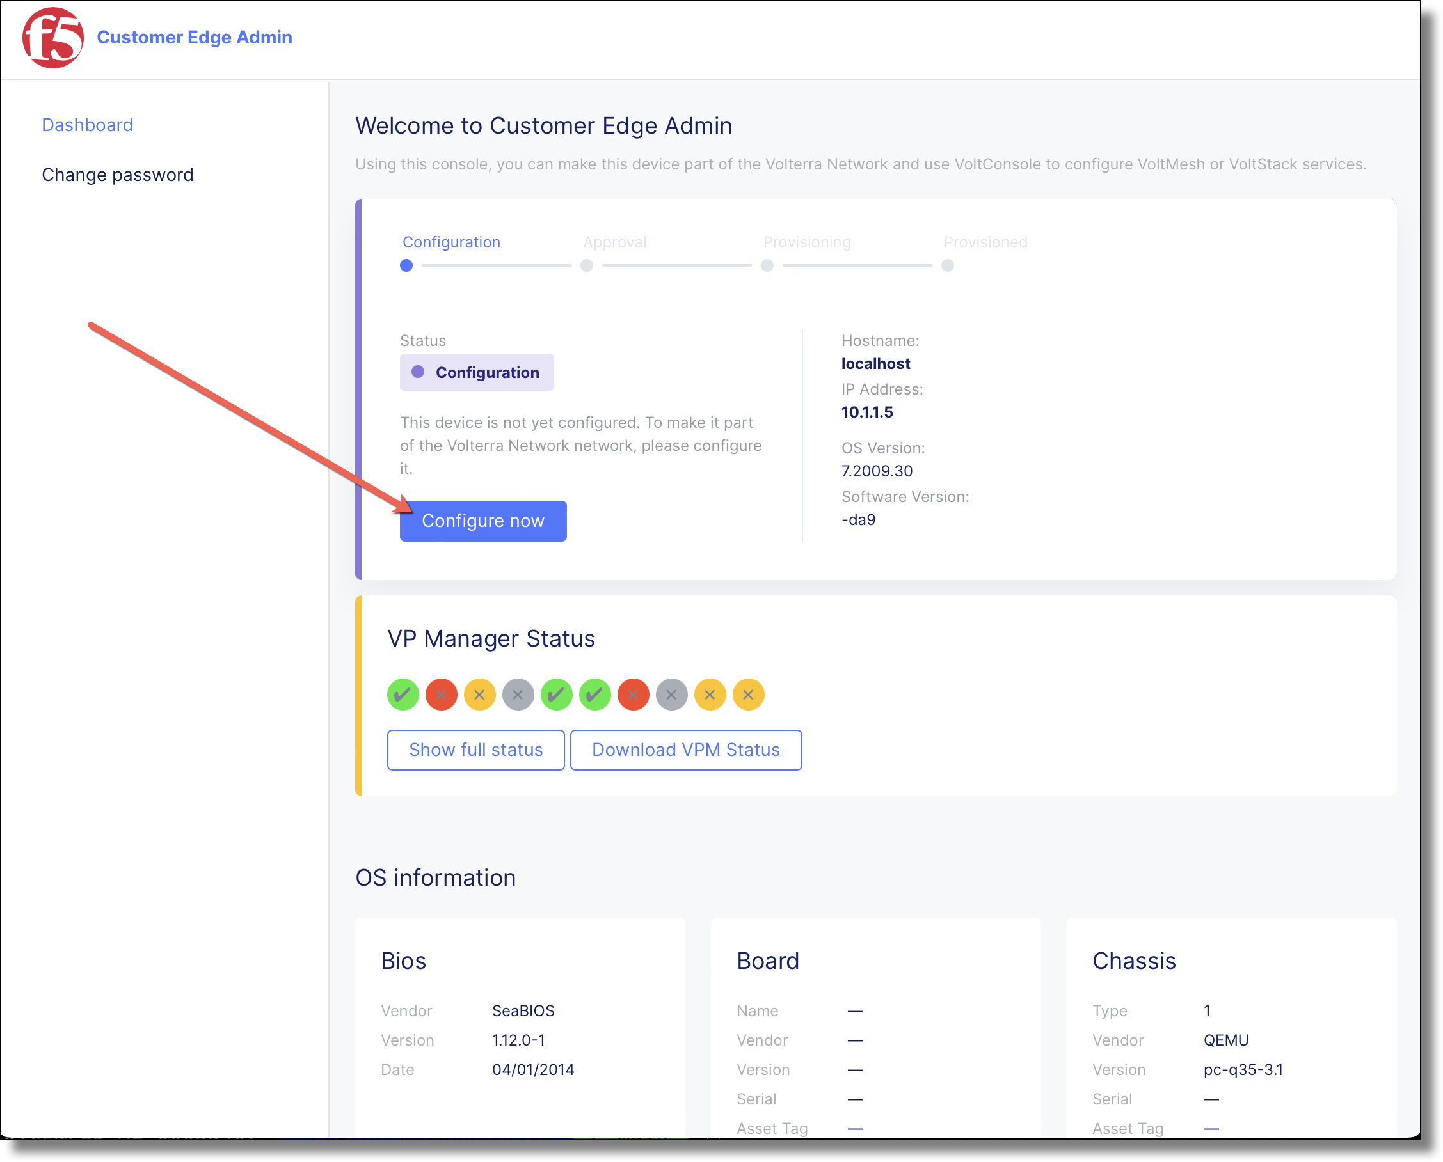
Task: Click the Hostname label
Action: (880, 341)
